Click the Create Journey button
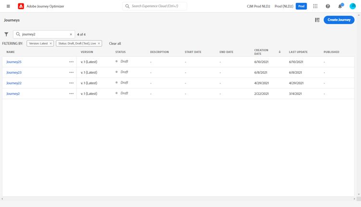The height and width of the screenshot is (207, 361). point(339,20)
